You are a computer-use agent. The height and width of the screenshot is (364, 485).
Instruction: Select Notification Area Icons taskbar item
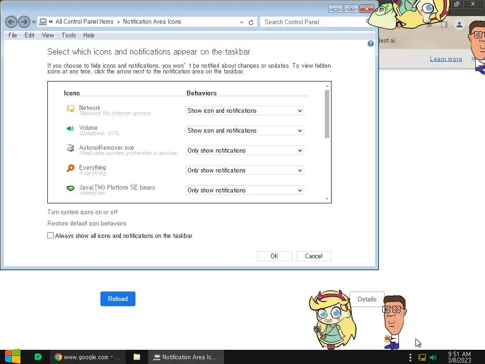click(x=186, y=357)
